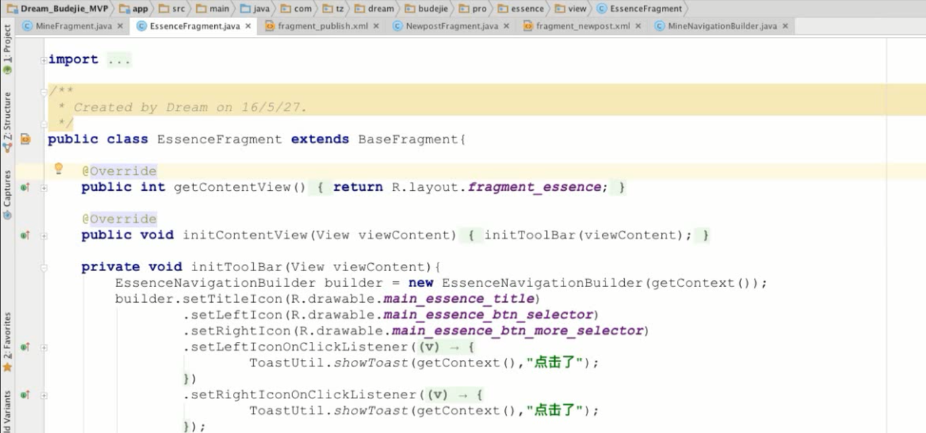Click the src breadcrumb
Screen dimensions: 926x433
coord(171,9)
